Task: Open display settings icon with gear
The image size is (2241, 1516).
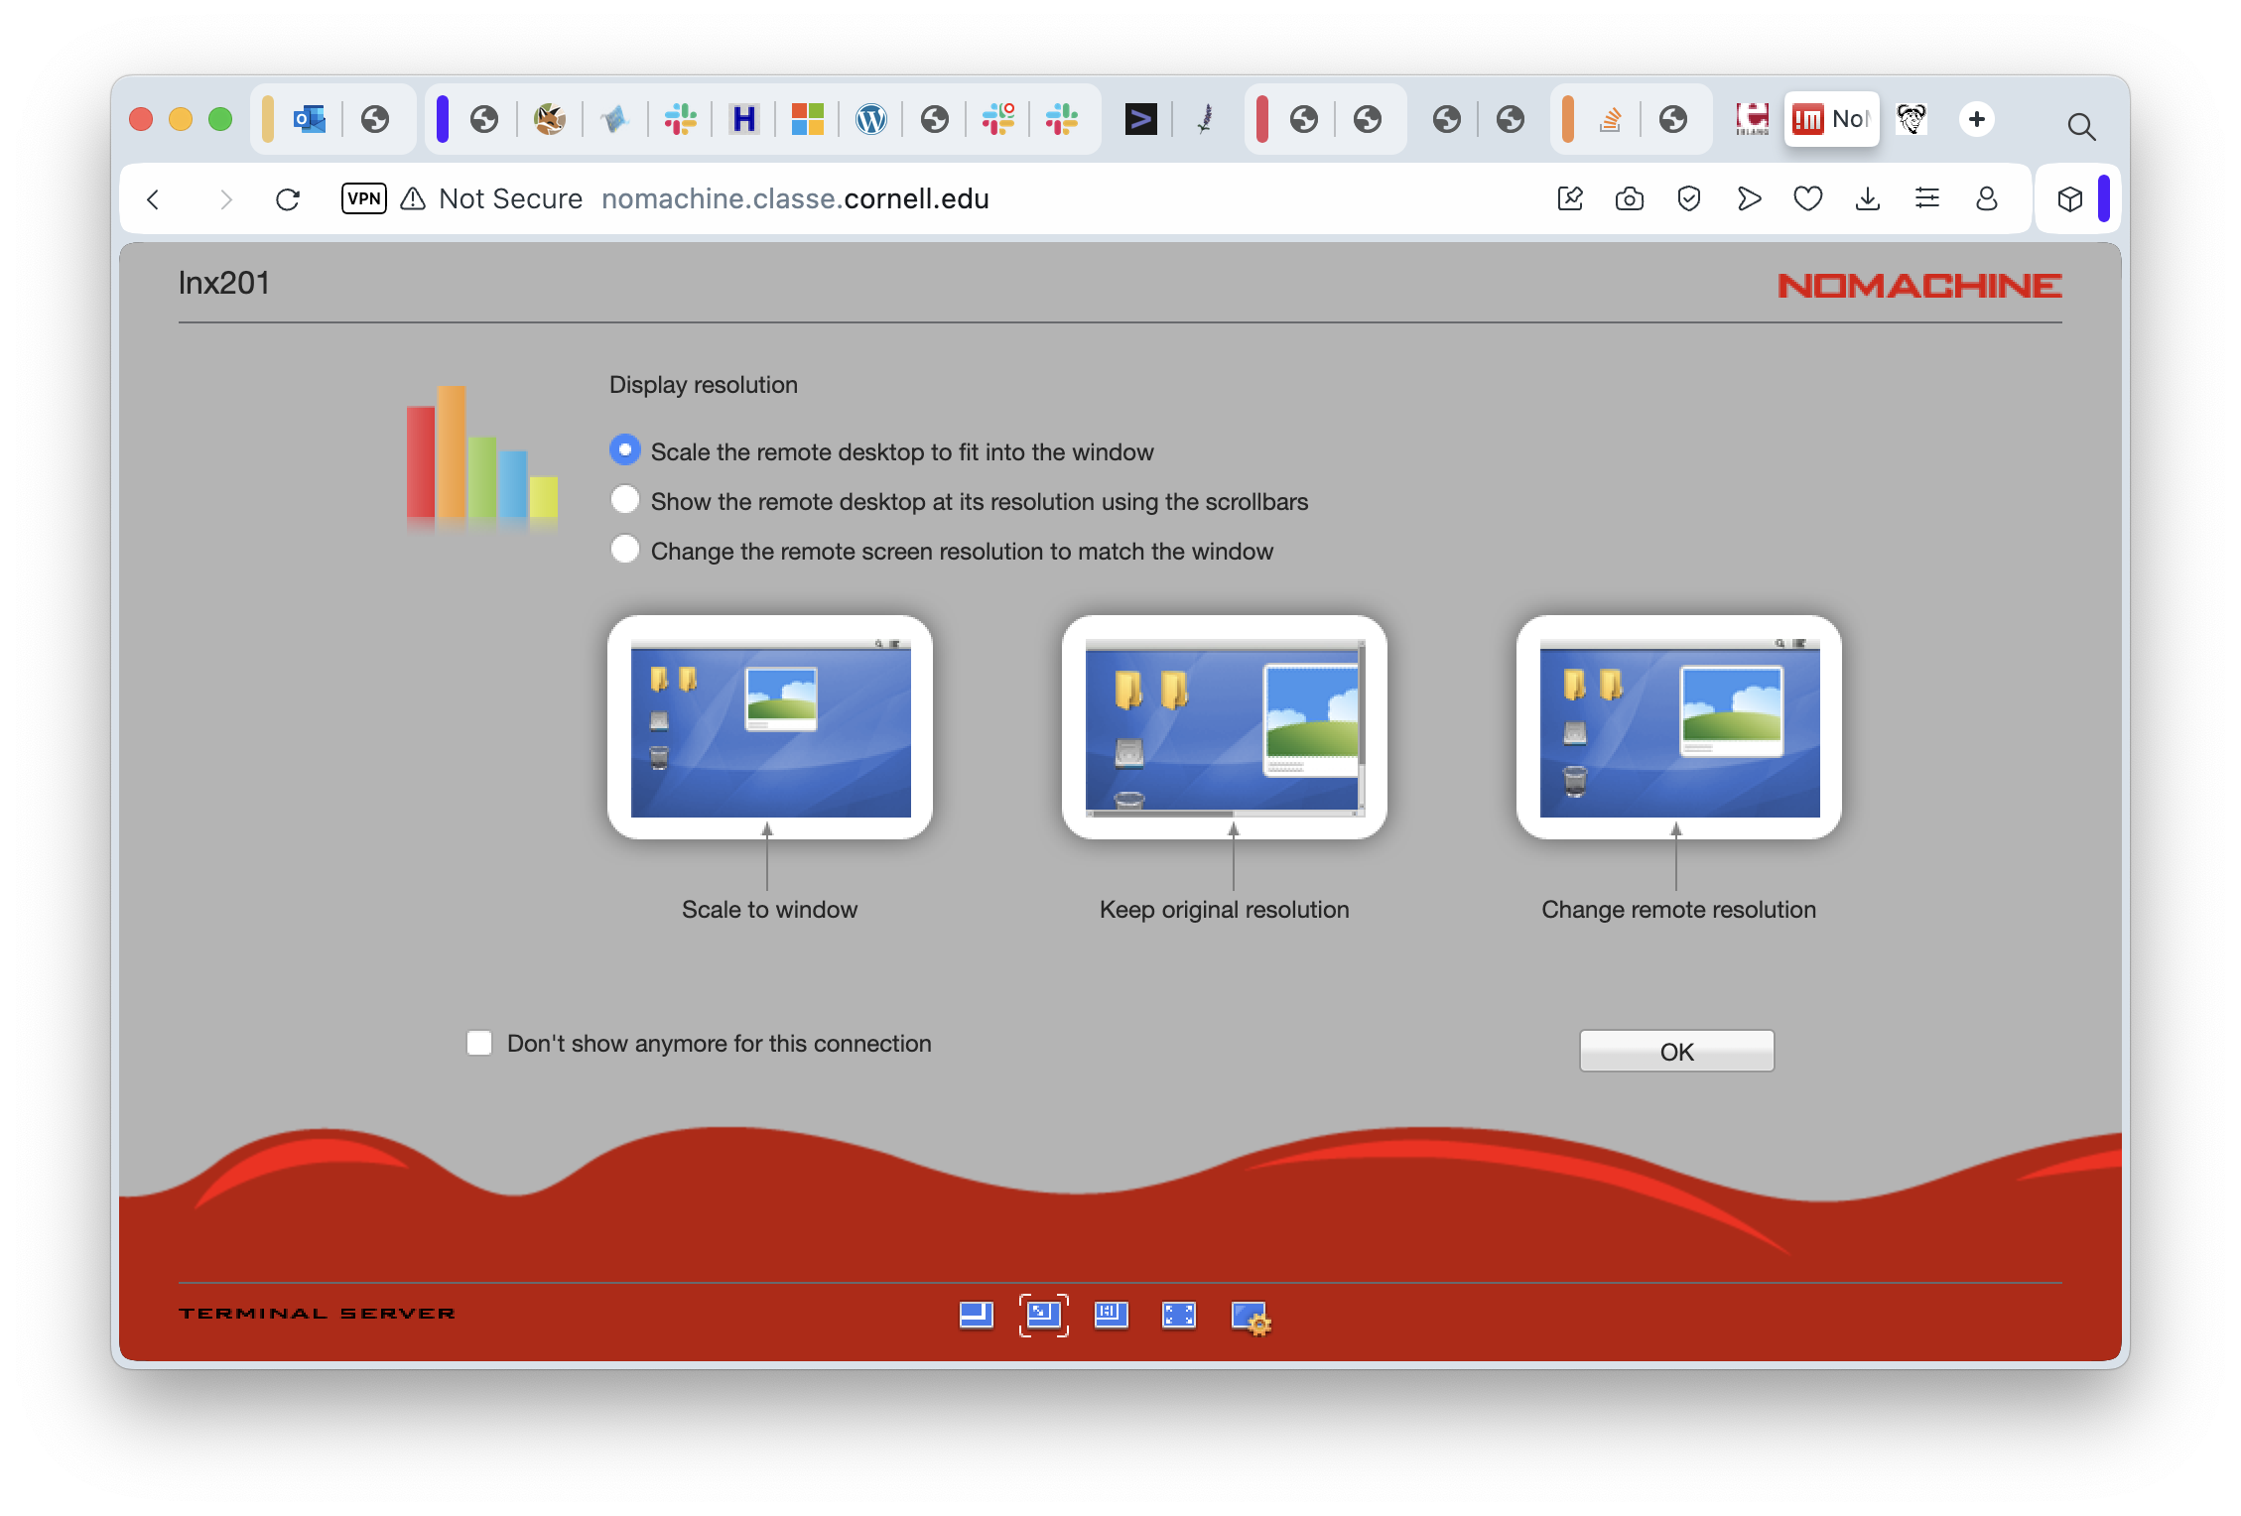Action: pyautogui.click(x=1250, y=1318)
